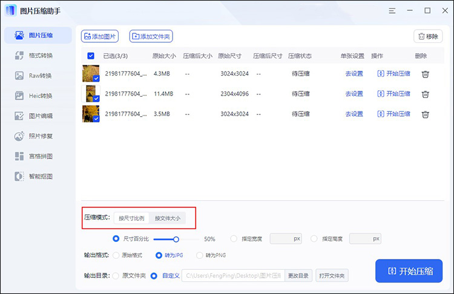
Task: Minimize the 图片压缩助手 window
Action: tap(410, 10)
